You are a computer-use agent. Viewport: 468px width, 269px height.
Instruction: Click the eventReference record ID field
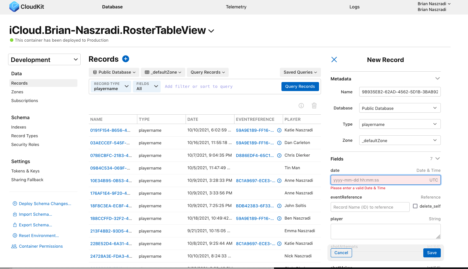tap(370, 207)
